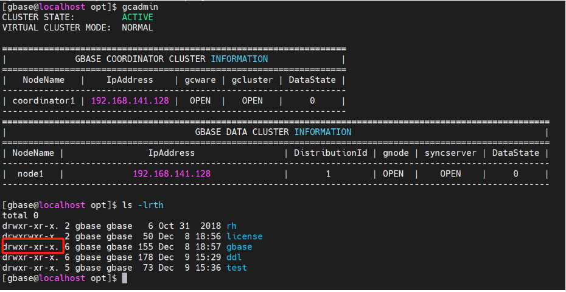Viewport: 566px width, 292px height.
Task: Click the gnode OPEN status
Action: (x=393, y=173)
